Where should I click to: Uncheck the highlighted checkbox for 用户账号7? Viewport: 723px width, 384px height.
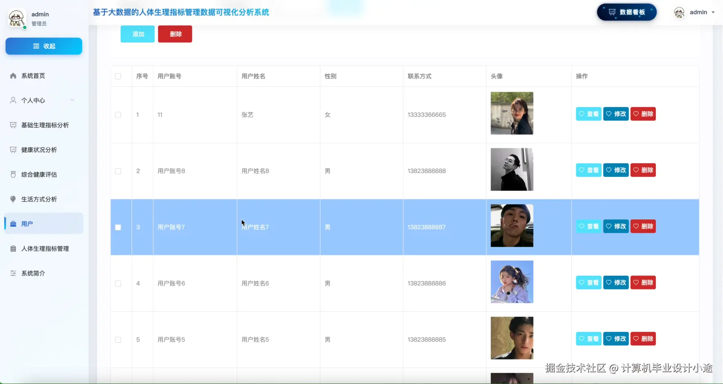click(118, 227)
